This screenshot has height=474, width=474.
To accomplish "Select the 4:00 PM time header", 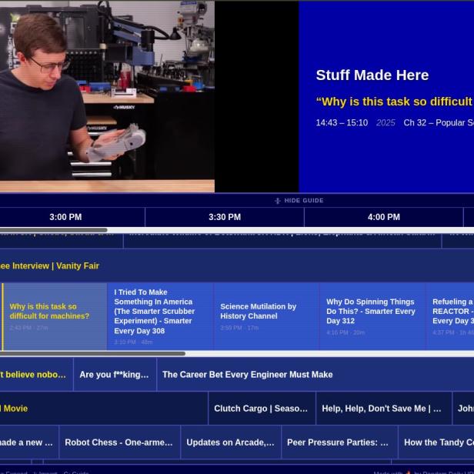I will click(x=384, y=217).
